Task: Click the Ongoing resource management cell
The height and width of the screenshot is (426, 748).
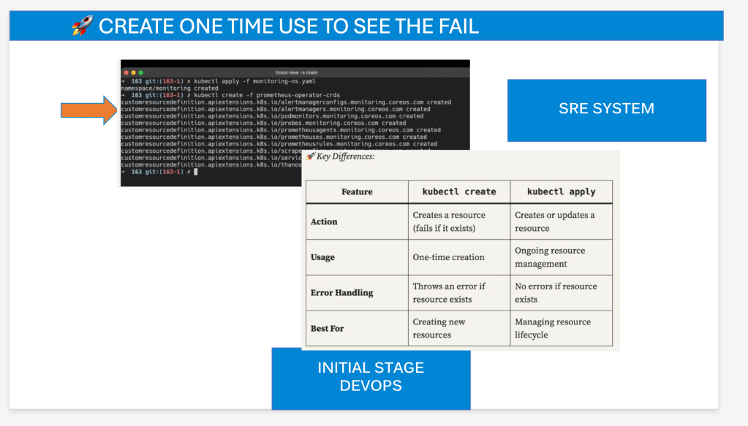Action: (x=561, y=256)
